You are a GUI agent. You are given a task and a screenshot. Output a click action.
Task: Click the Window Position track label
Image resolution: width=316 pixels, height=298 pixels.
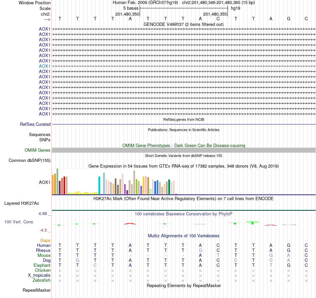[35, 3]
